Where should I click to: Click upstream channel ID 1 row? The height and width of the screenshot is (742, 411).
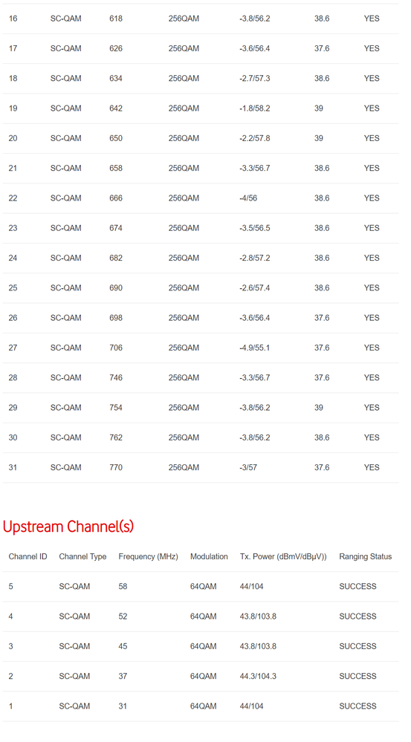click(201, 706)
